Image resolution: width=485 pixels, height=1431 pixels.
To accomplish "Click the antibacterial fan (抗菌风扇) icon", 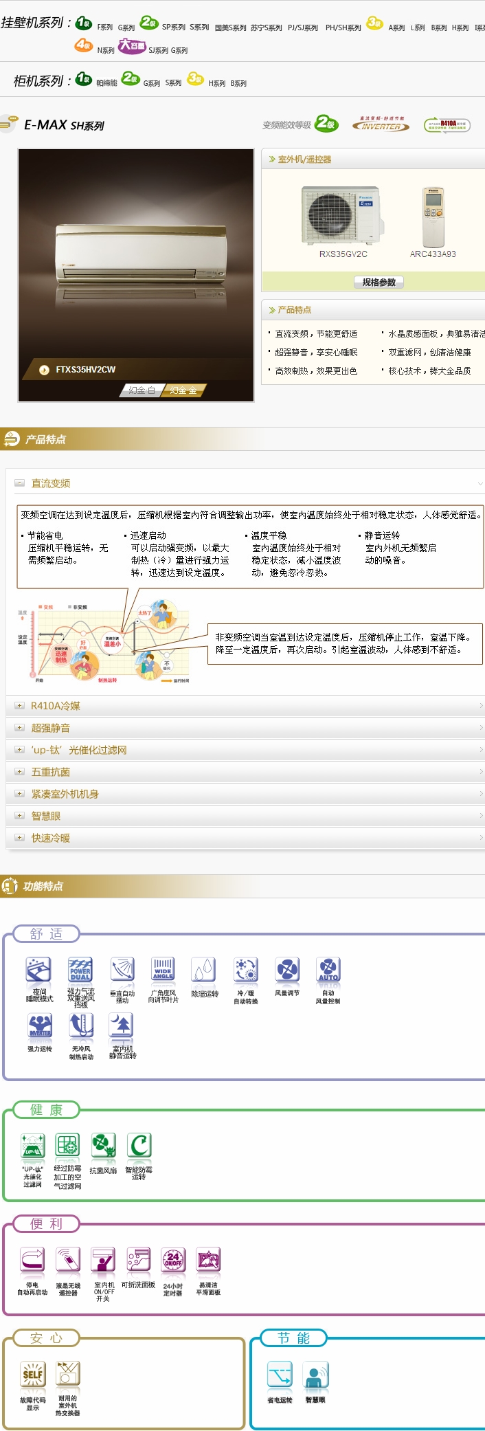I will (103, 1146).
